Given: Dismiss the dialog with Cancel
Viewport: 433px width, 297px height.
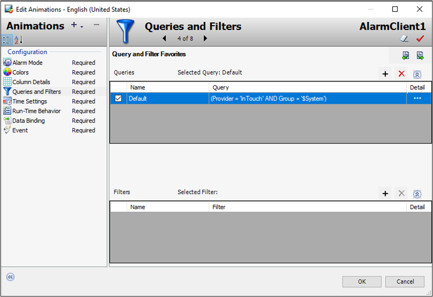Looking at the screenshot, I should click(405, 282).
